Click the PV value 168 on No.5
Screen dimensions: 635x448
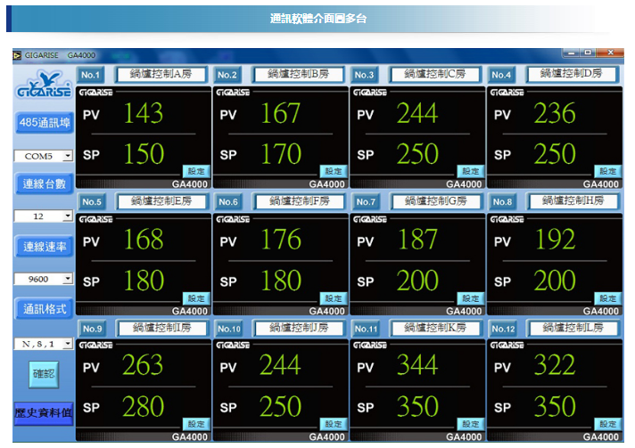click(x=144, y=239)
